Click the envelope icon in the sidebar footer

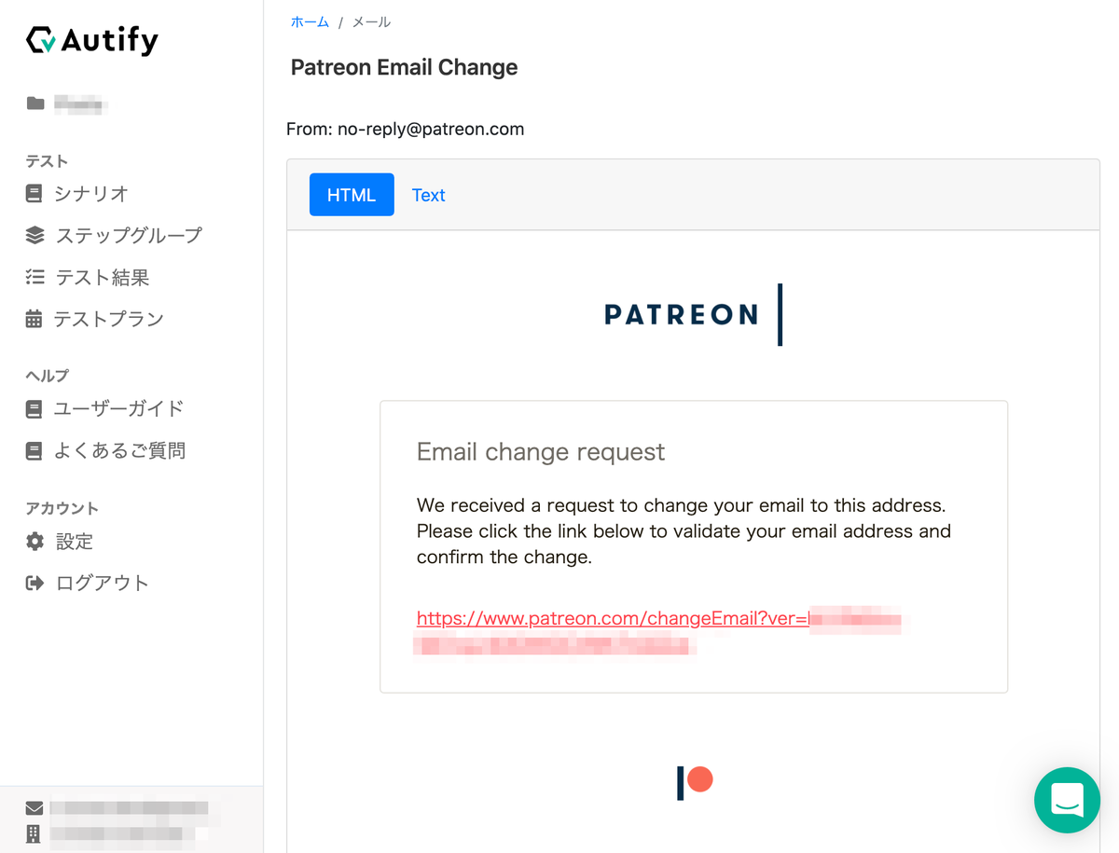pos(35,808)
